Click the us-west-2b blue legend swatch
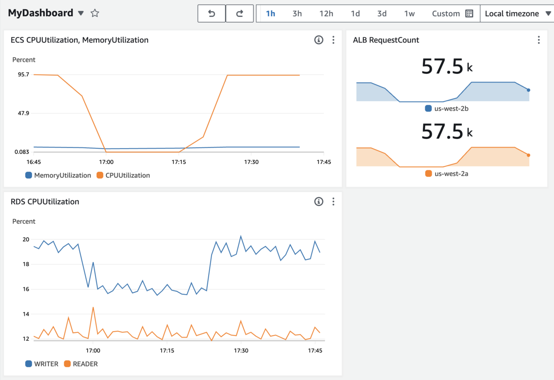 pyautogui.click(x=428, y=109)
